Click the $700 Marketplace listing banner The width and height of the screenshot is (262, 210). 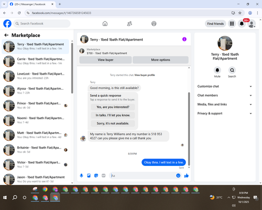click(x=134, y=51)
